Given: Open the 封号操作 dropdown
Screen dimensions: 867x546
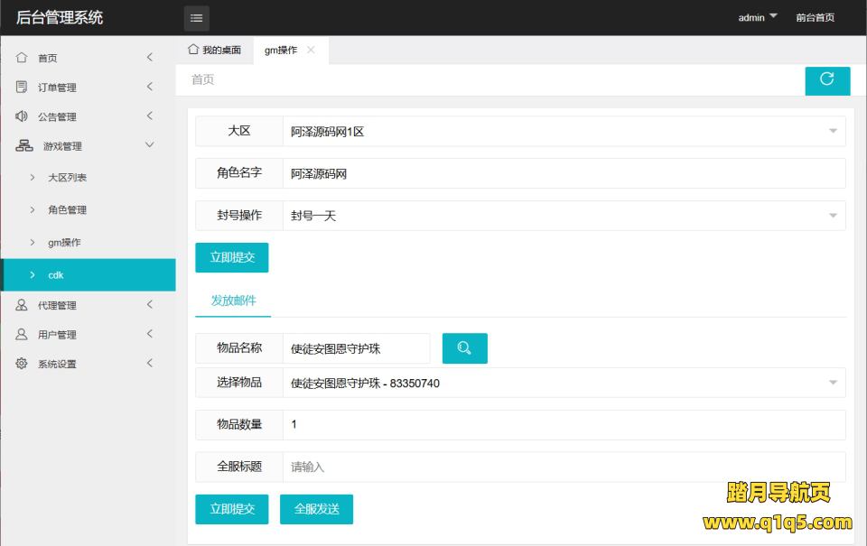Looking at the screenshot, I should tap(564, 216).
